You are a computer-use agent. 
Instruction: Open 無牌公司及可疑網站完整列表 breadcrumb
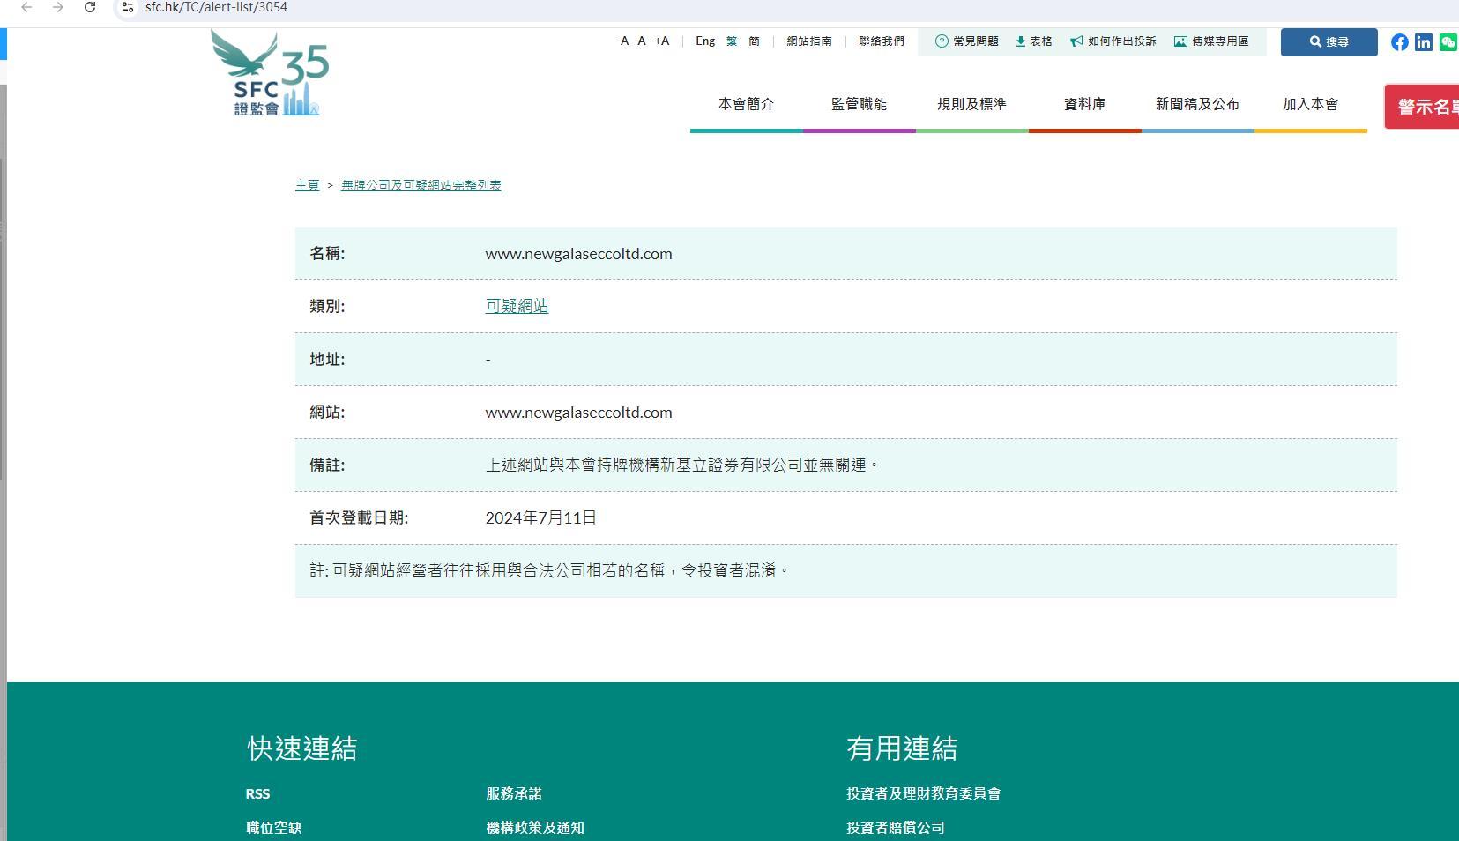tap(421, 185)
